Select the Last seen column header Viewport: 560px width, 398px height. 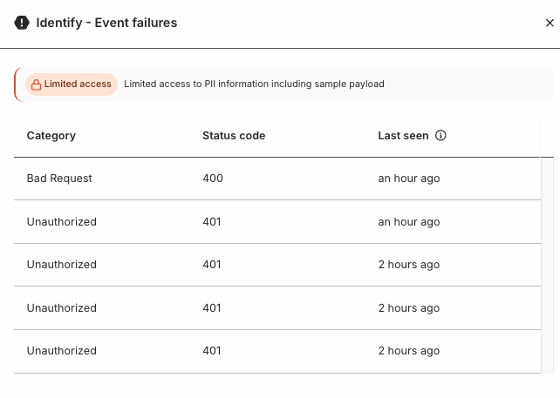(403, 136)
